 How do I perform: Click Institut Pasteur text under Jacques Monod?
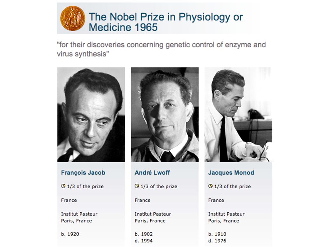(226, 214)
